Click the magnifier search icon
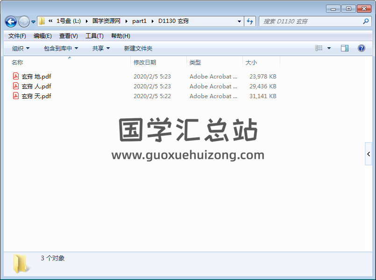 coord(366,22)
